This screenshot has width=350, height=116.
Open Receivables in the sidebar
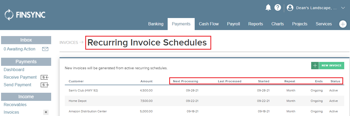pyautogui.click(x=15, y=105)
